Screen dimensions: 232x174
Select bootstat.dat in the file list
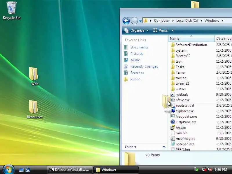coord(185,106)
